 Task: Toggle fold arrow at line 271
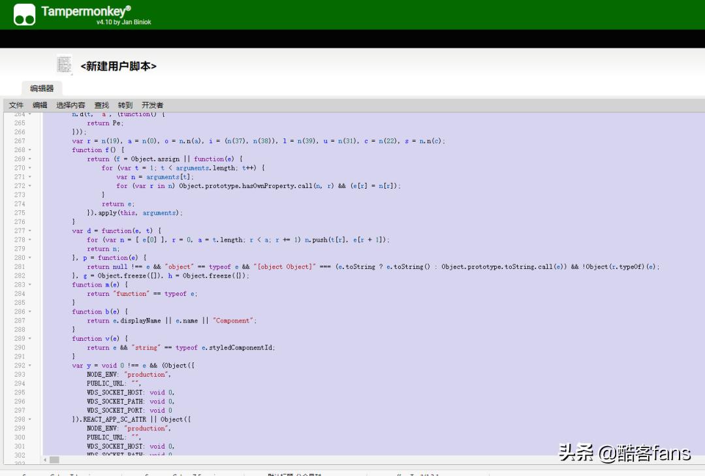click(30, 177)
